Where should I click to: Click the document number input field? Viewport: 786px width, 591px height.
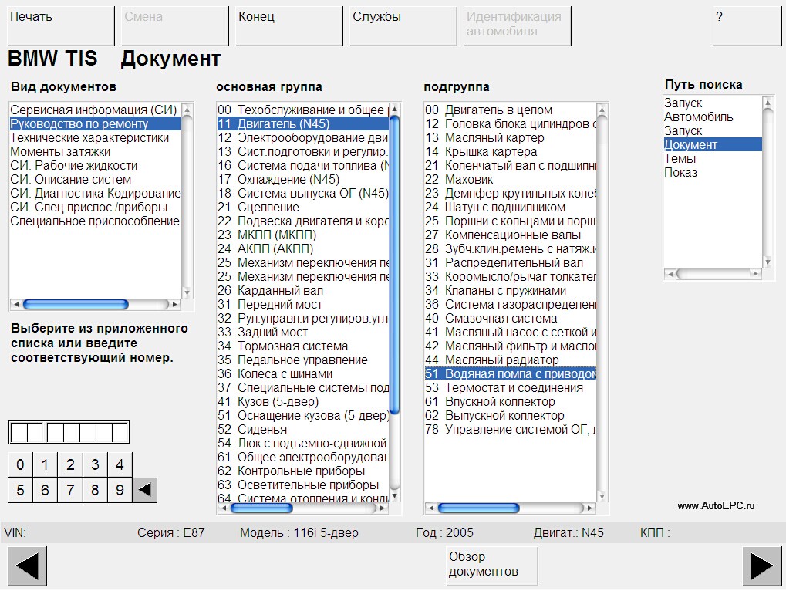click(x=69, y=432)
